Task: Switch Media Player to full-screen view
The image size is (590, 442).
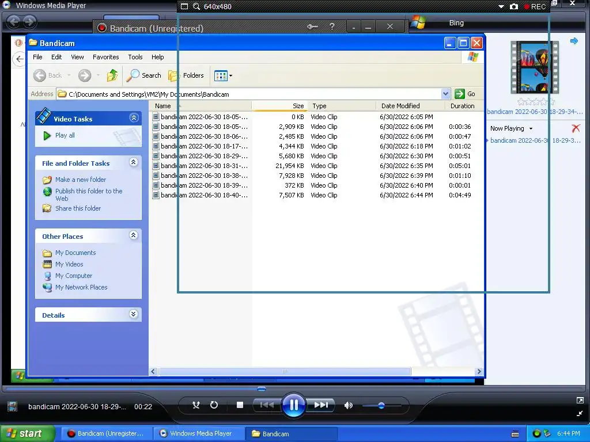Action: coord(580,401)
